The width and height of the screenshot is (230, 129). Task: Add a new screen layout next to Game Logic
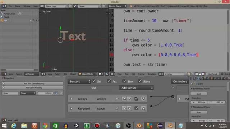click(67, 6)
